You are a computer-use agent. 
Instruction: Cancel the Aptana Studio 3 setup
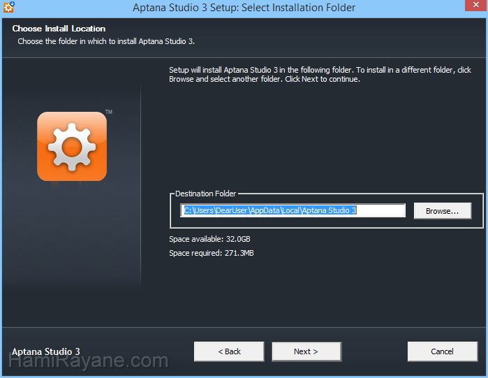[x=442, y=351]
